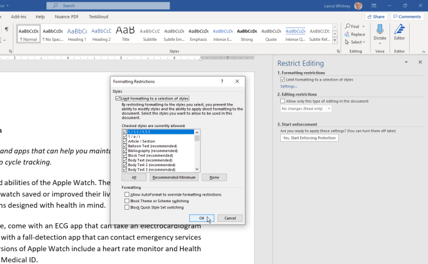Toggle the paragraph marks pilcrow icon
This screenshot has width=428, height=264.
click(x=7, y=29)
